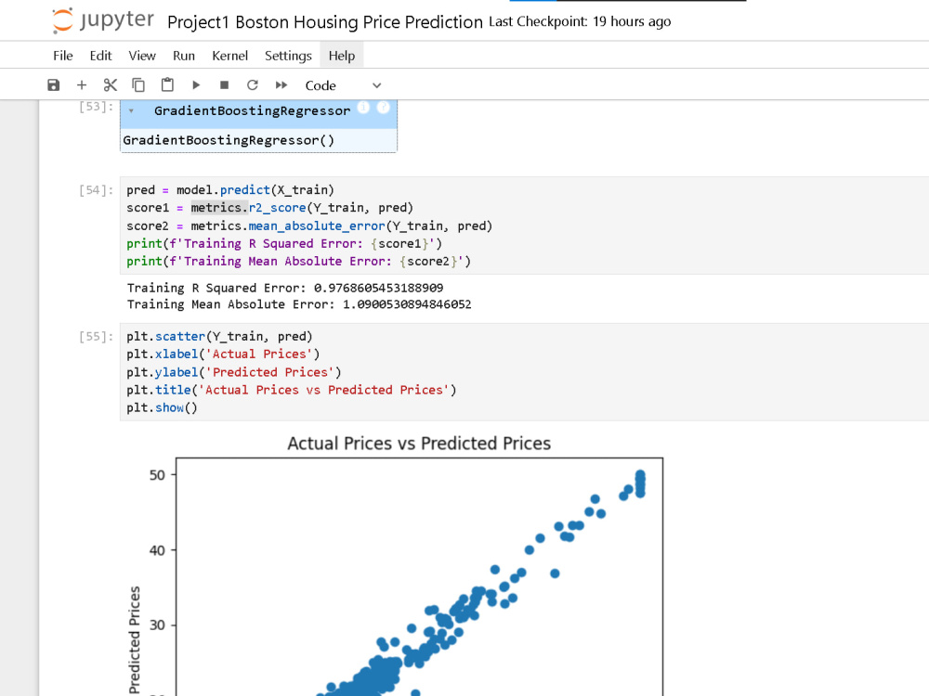Open the File menu
The height and width of the screenshot is (696, 929).
pos(63,56)
